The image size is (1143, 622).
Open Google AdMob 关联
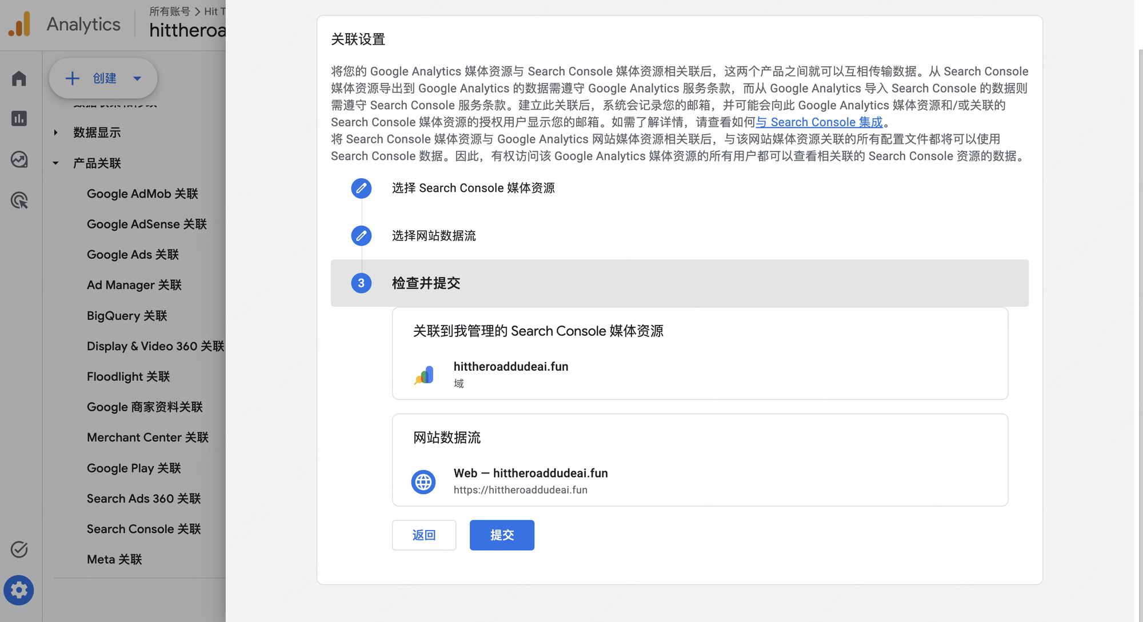coord(142,194)
